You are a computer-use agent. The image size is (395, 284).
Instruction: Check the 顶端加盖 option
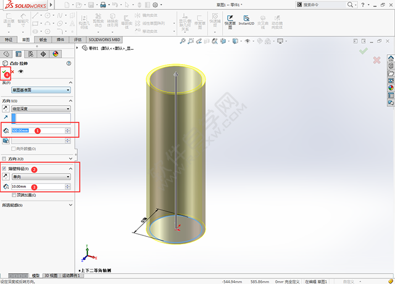click(x=14, y=195)
